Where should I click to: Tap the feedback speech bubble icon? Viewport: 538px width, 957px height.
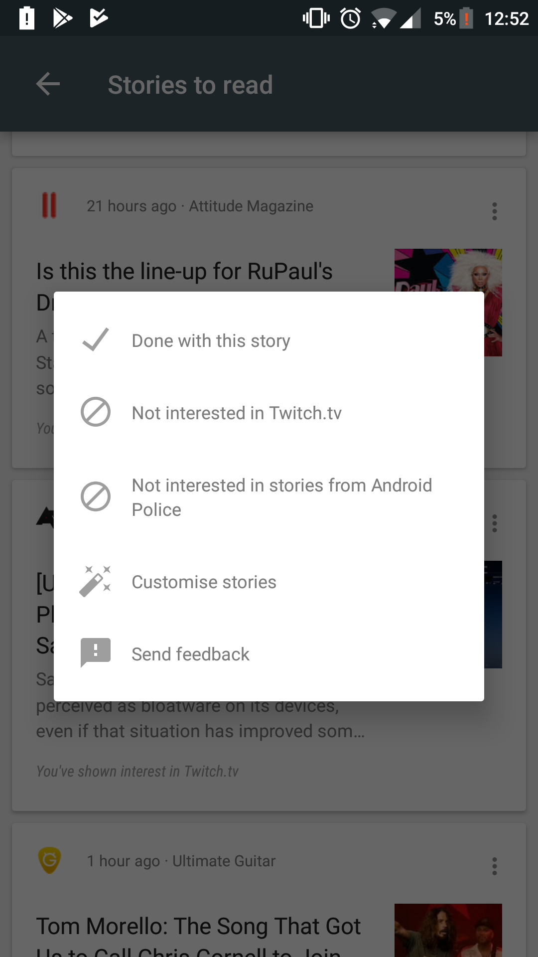(x=95, y=652)
